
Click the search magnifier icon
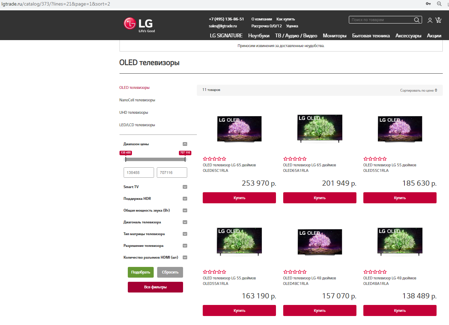click(417, 20)
